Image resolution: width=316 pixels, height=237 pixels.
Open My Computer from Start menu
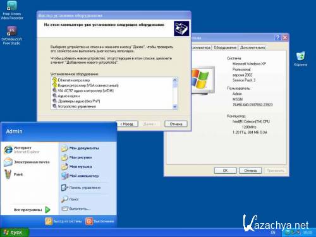(80, 176)
